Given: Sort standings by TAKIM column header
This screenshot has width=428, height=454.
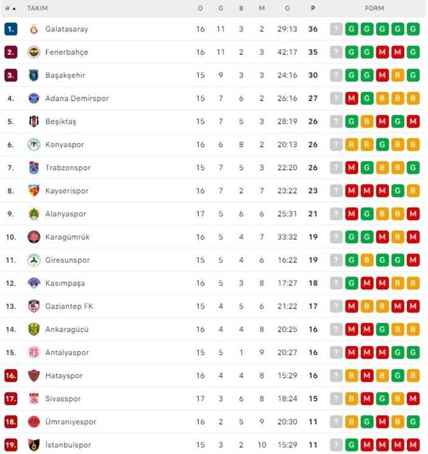Looking at the screenshot, I should 37,9.
